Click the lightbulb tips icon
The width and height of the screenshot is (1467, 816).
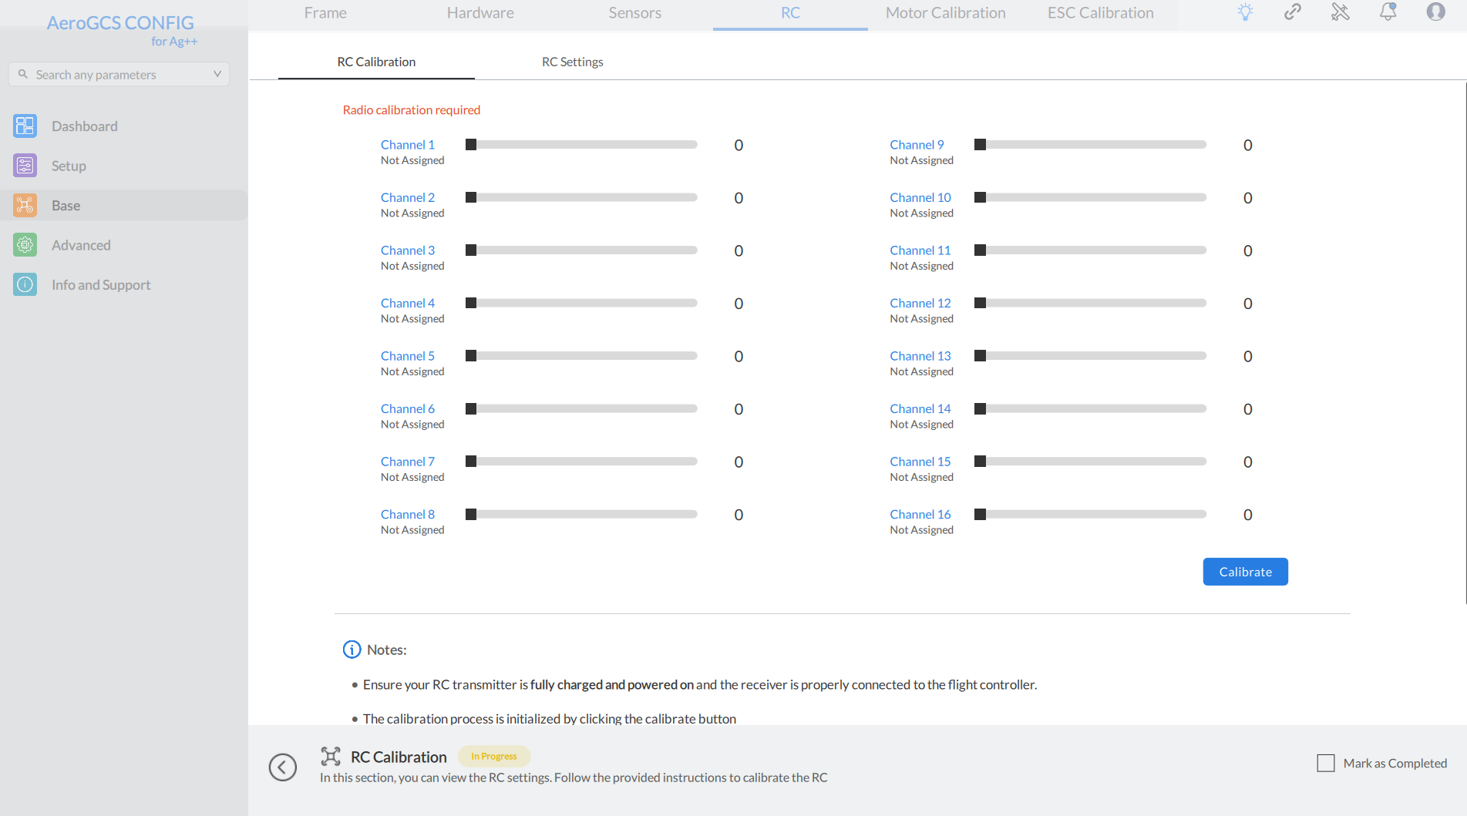(1245, 12)
